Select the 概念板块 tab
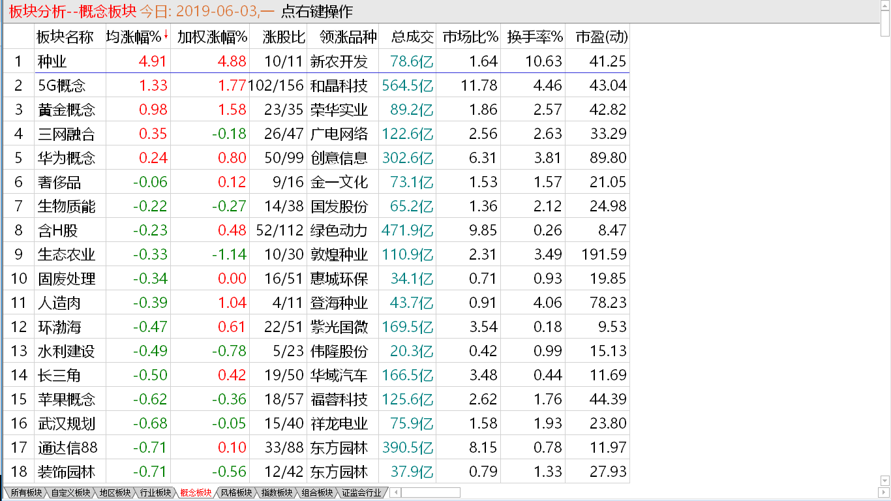 click(196, 493)
